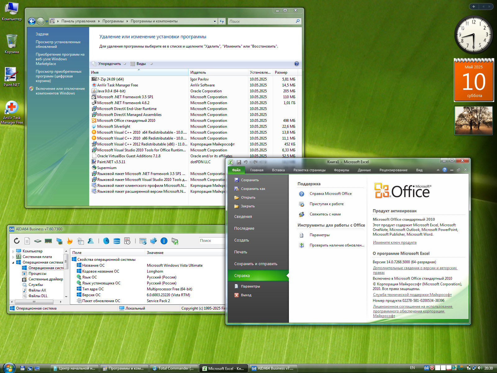Open the Упорядочить dropdown
497x373 pixels.
click(x=109, y=64)
